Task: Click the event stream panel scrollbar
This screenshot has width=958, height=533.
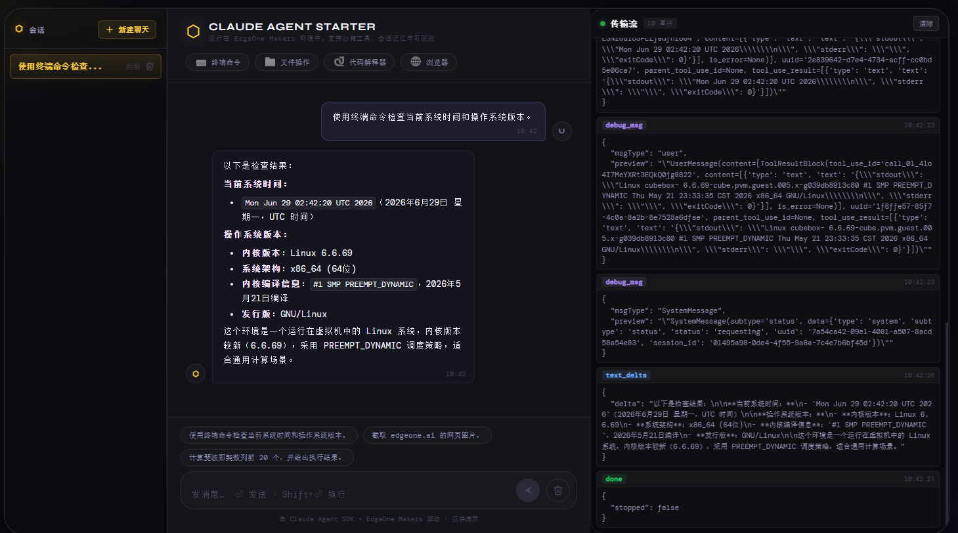Action: pos(947,423)
